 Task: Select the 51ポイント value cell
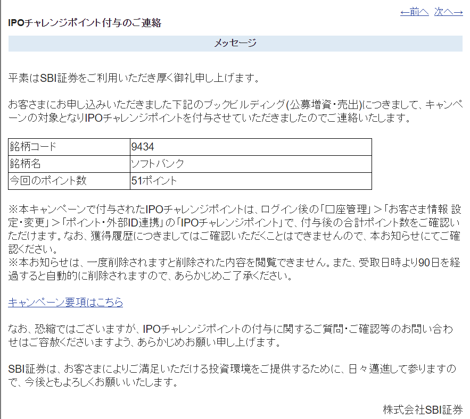pos(251,181)
